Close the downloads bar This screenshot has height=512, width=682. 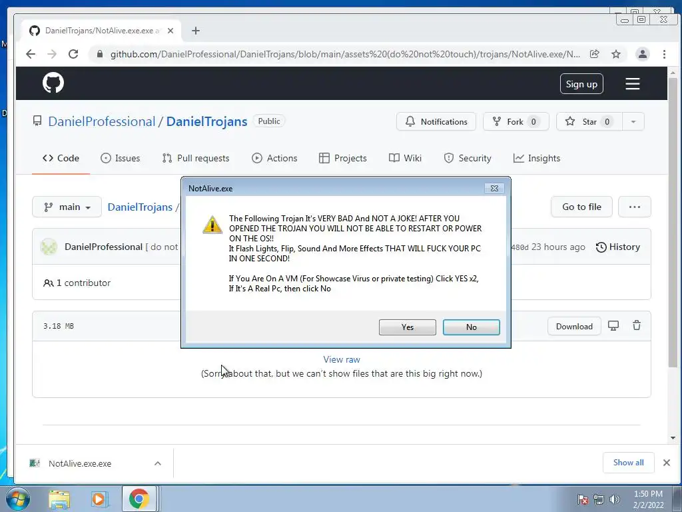[x=666, y=463]
